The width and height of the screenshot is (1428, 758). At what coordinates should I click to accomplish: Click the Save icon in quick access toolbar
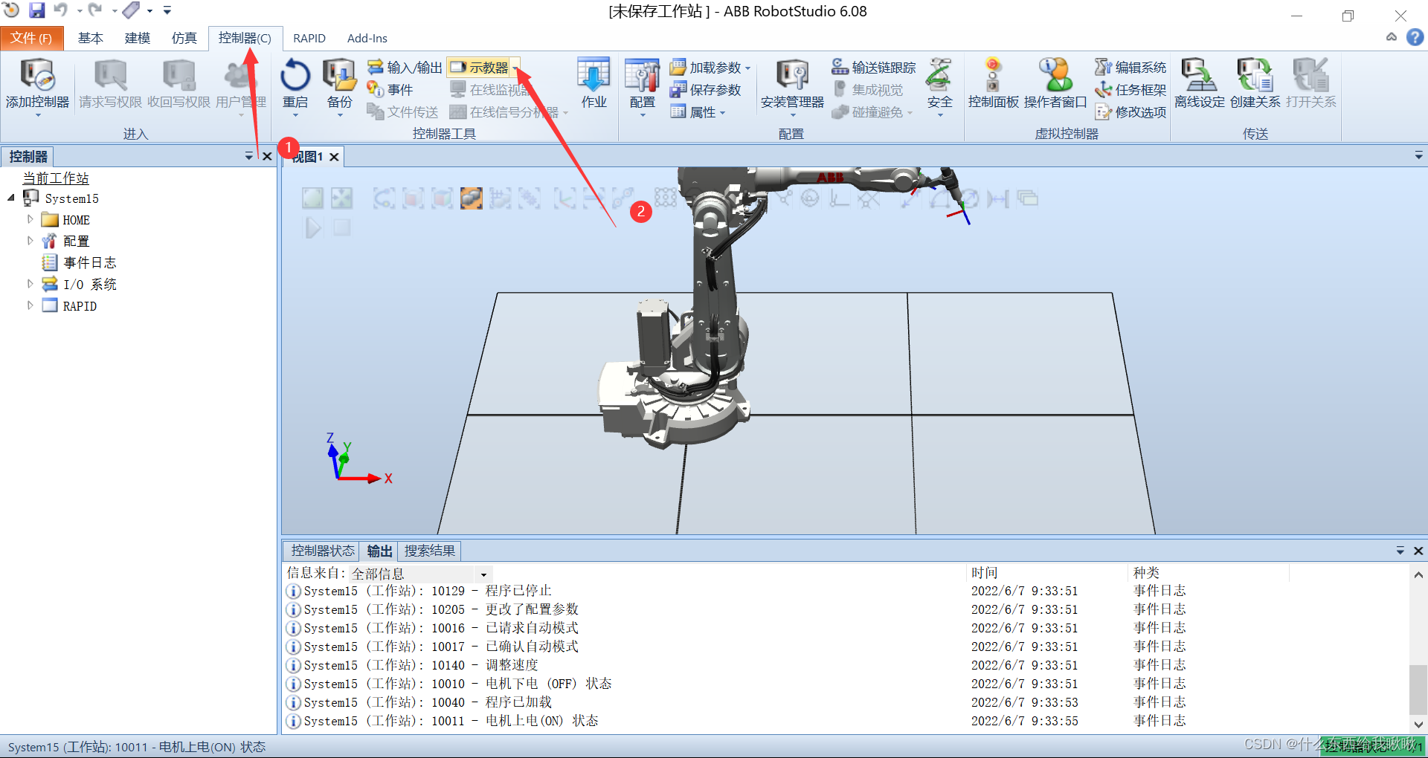36,10
